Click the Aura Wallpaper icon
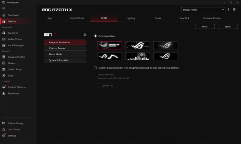Screen dimensions: 241x144 [4, 45]
